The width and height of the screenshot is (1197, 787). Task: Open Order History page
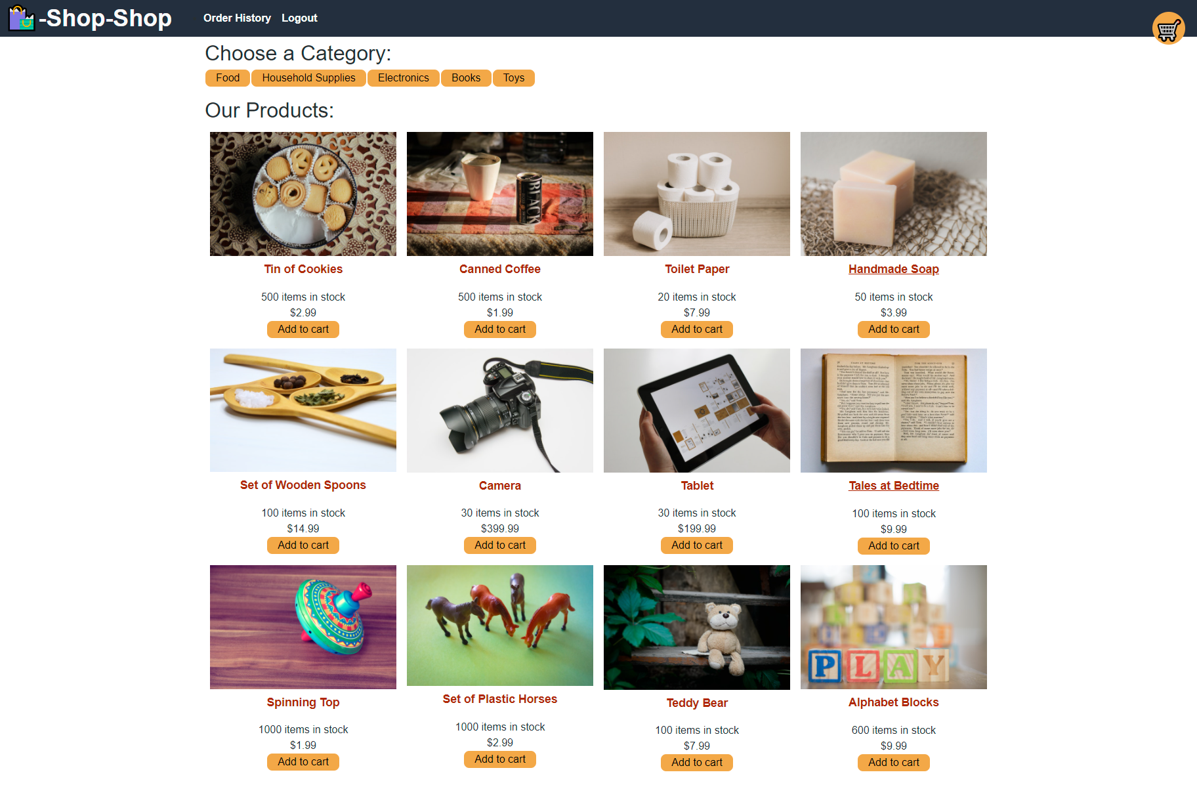point(237,18)
